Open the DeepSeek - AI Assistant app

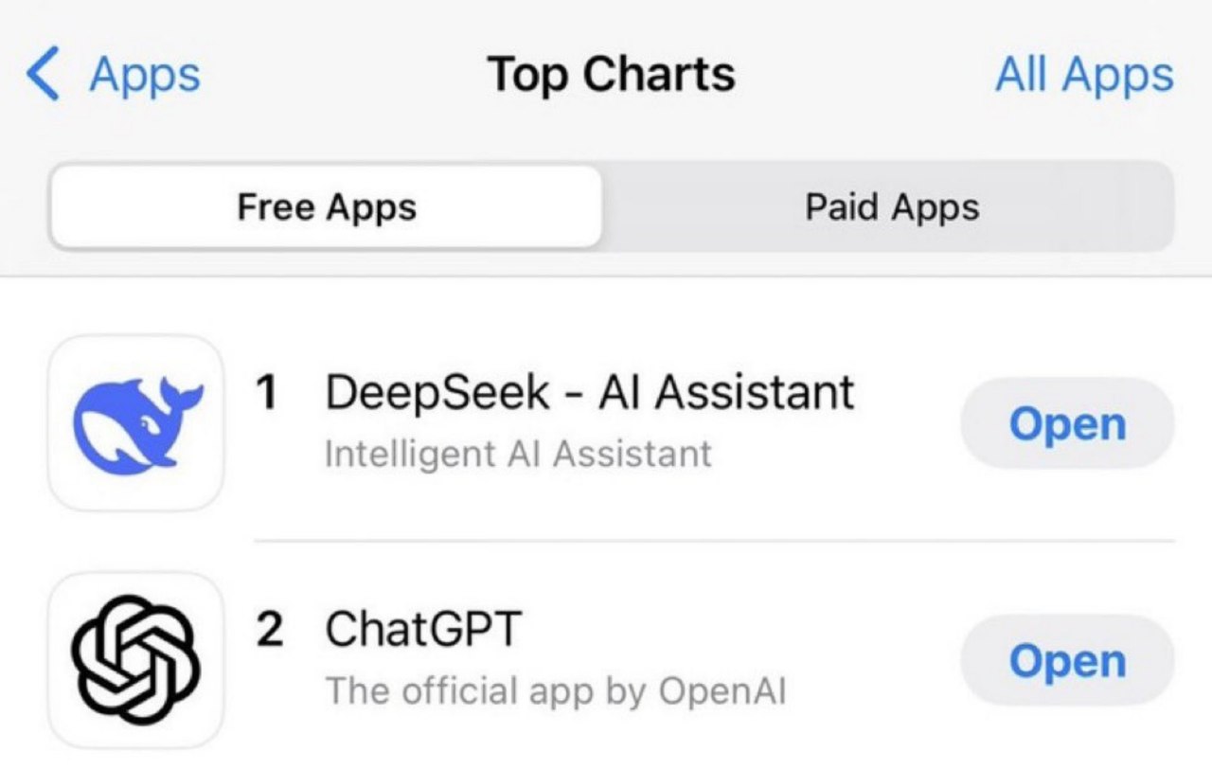pyautogui.click(x=1065, y=423)
